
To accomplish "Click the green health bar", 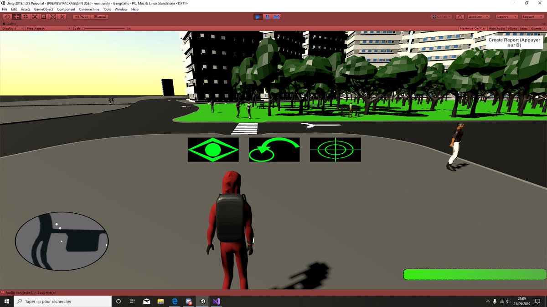I will click(475, 274).
